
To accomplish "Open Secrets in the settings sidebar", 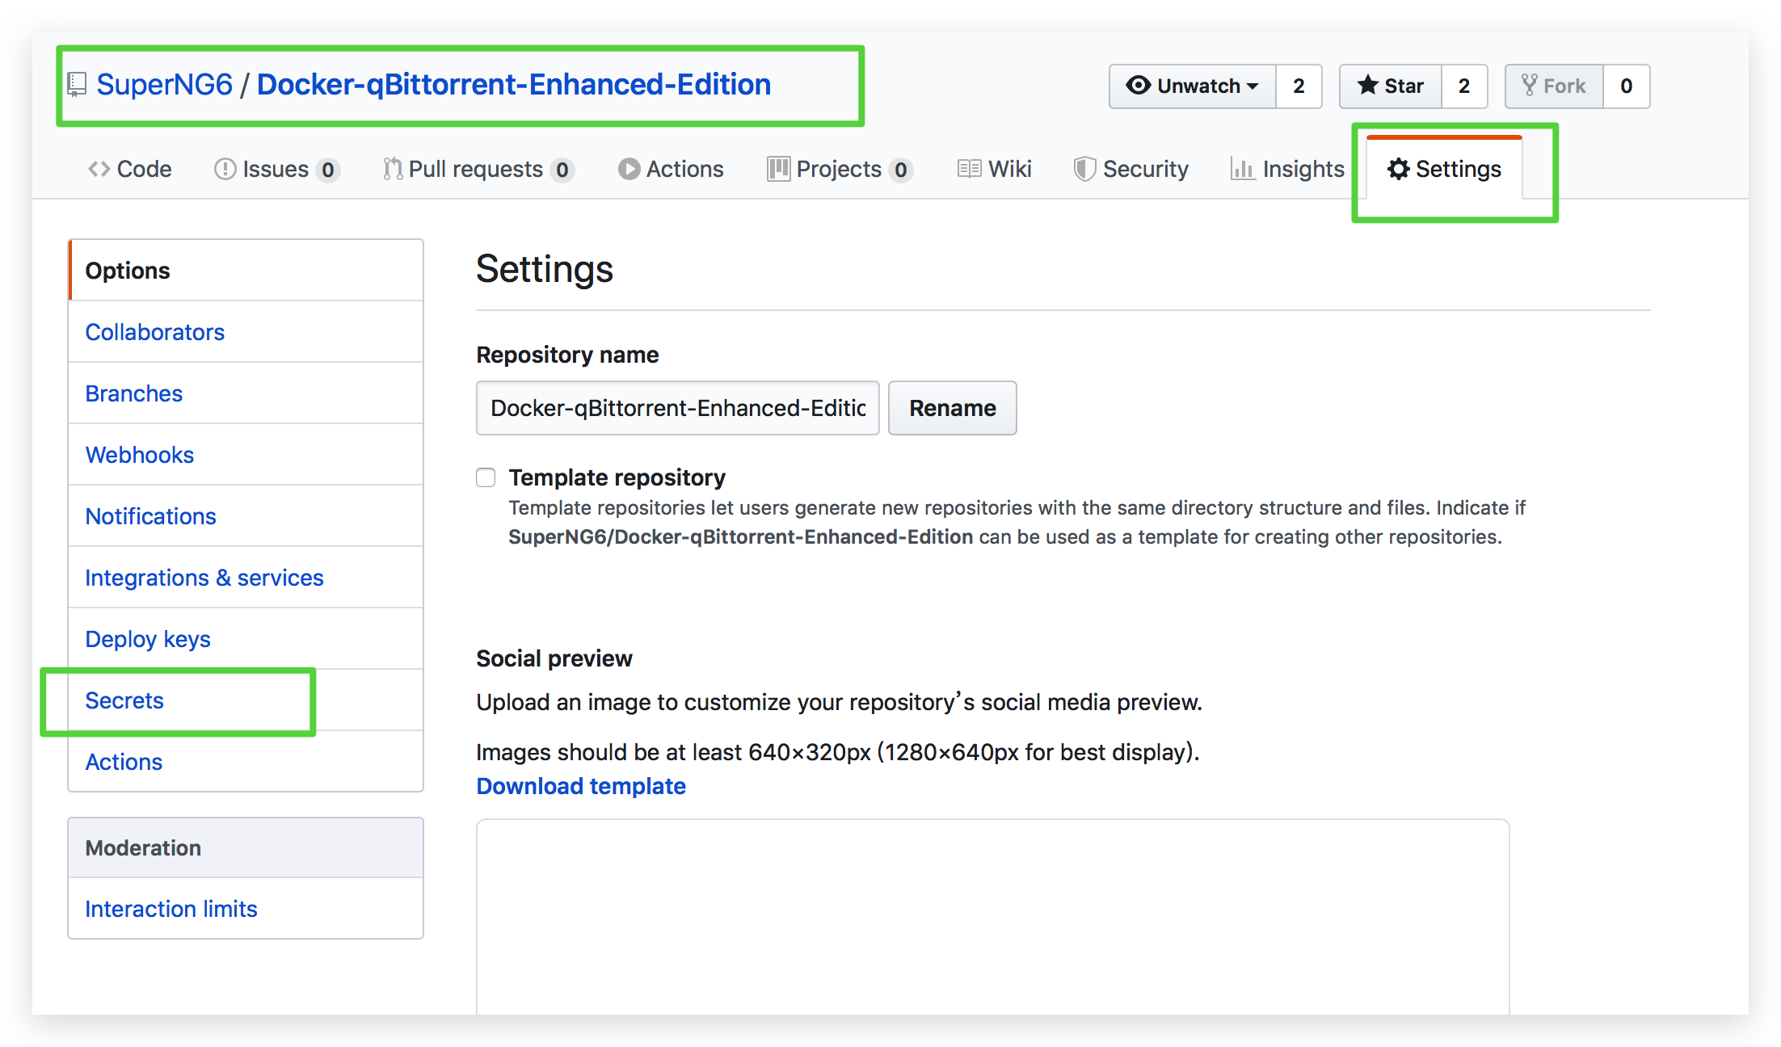I will click(x=246, y=700).
